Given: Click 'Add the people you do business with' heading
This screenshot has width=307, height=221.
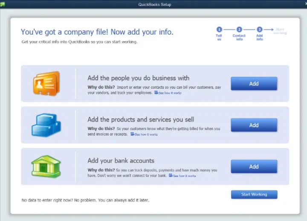Looking at the screenshot, I should [x=138, y=78].
